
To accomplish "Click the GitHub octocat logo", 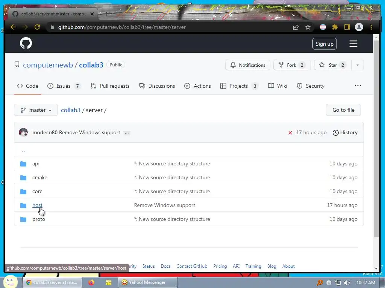I will click(26, 43).
